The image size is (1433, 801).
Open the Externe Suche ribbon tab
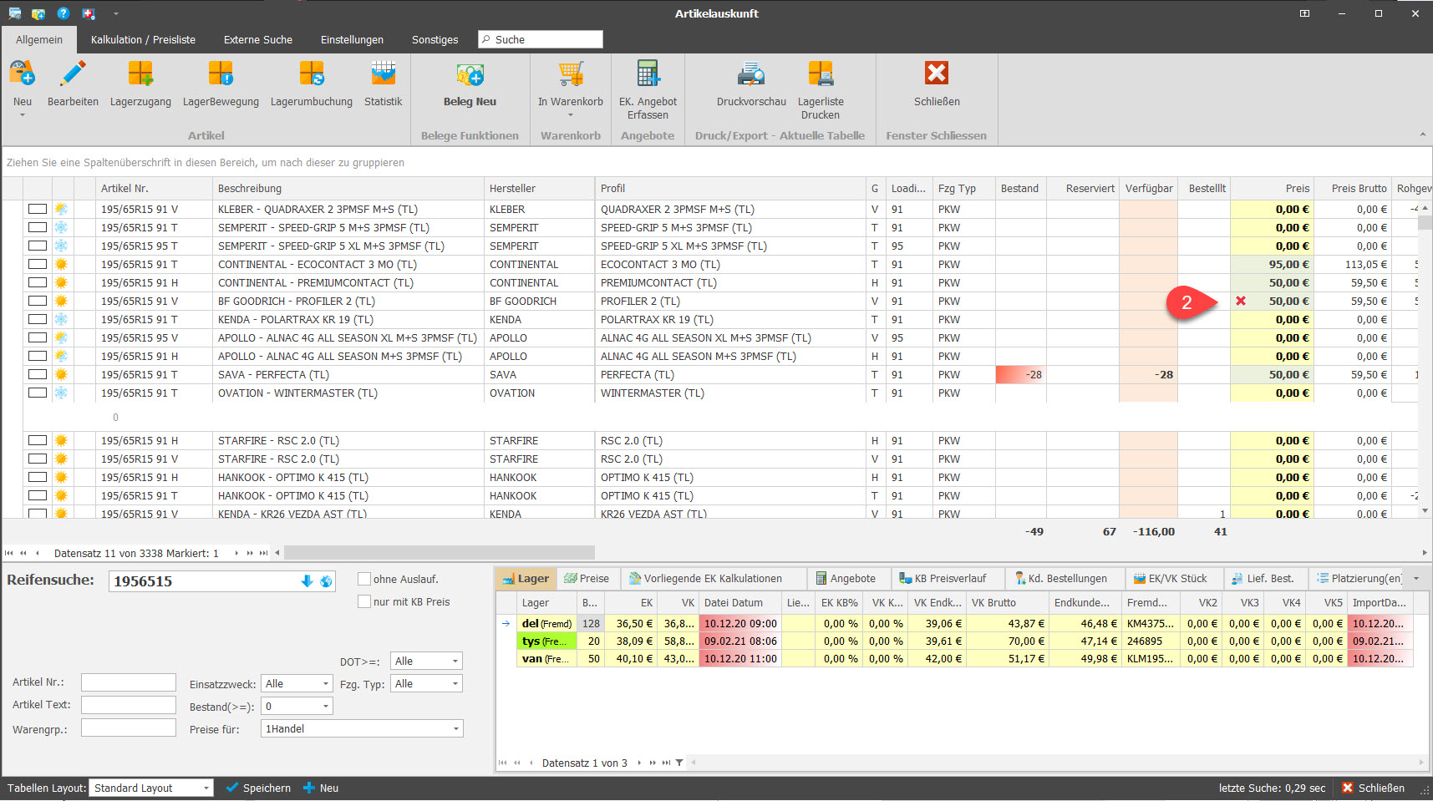pos(258,39)
